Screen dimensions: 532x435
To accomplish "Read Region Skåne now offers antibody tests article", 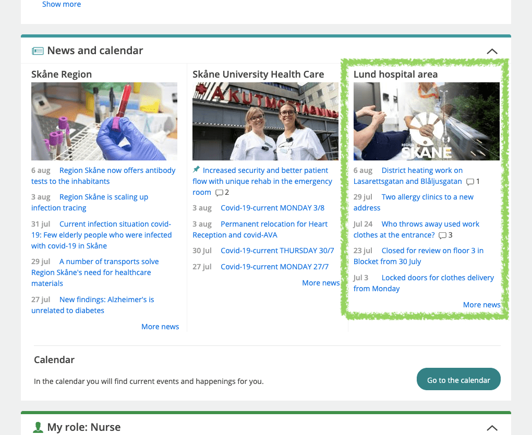I will point(117,170).
